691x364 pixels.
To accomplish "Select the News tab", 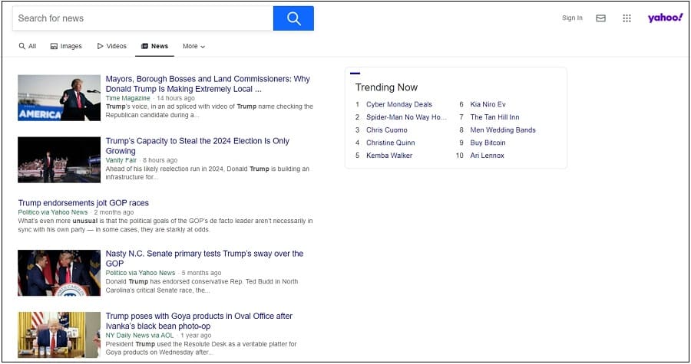I will 154,46.
